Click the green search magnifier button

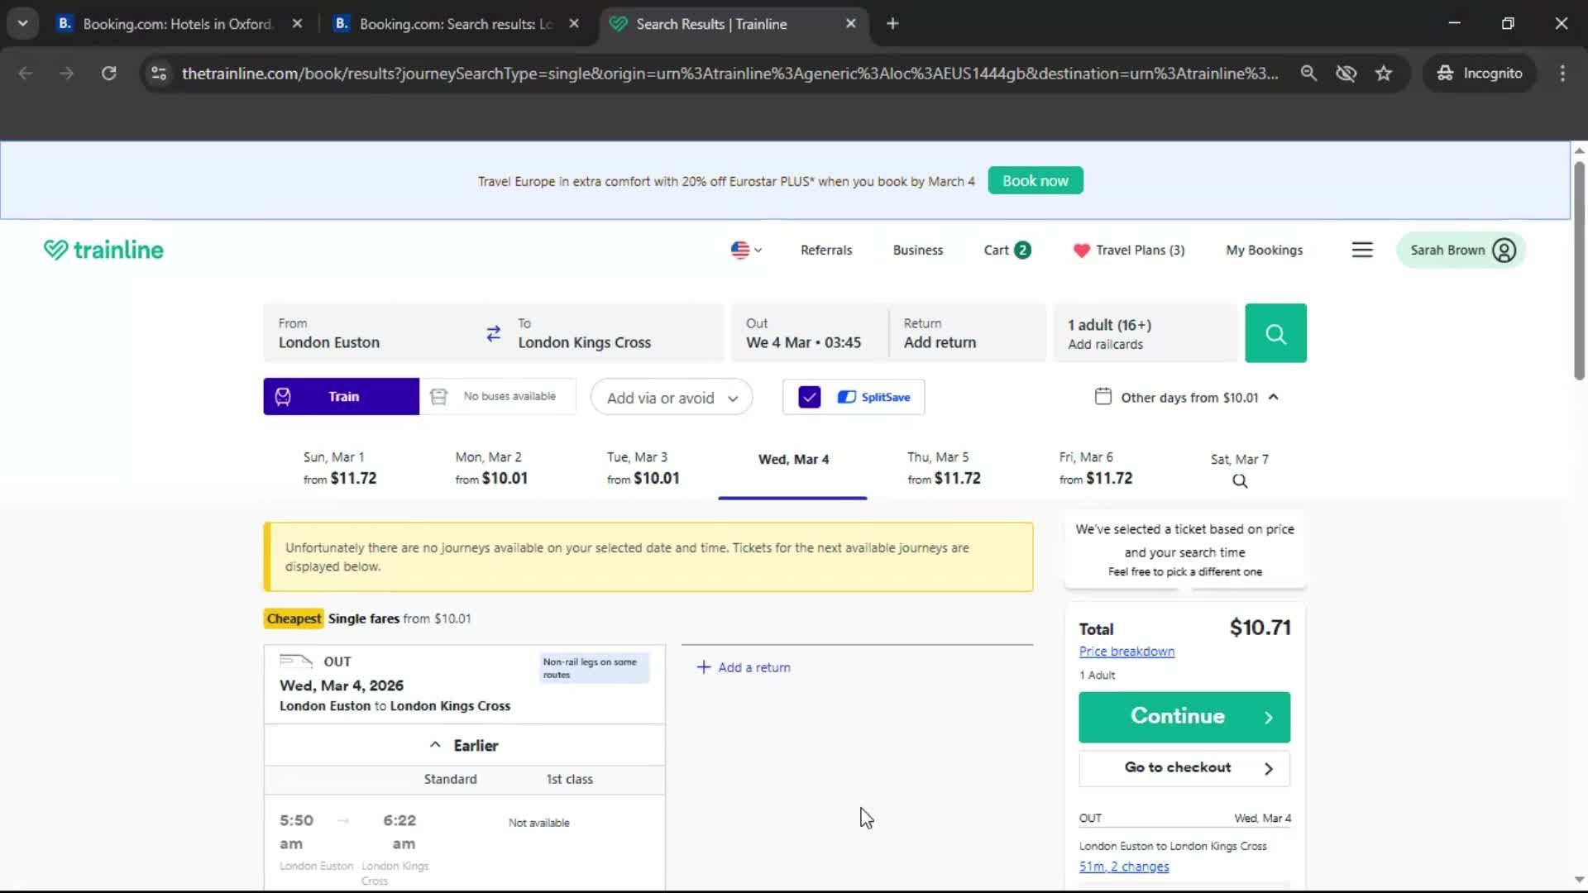tap(1275, 333)
